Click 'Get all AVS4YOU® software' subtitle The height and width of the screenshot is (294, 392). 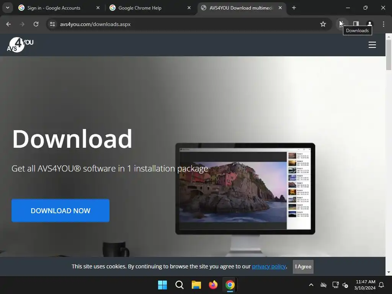pyautogui.click(x=110, y=168)
